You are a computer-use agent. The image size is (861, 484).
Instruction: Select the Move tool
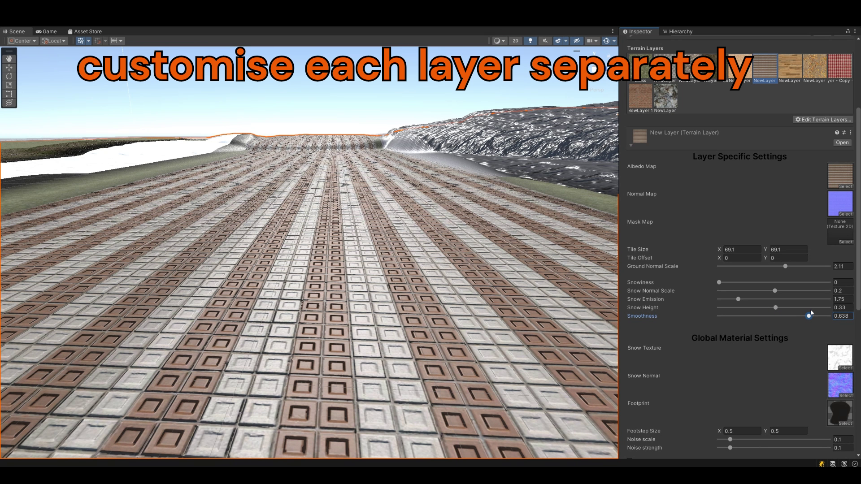click(x=9, y=68)
